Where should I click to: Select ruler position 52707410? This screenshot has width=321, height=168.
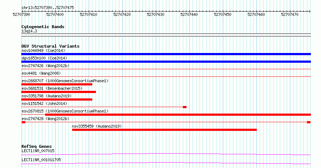tap(88, 14)
